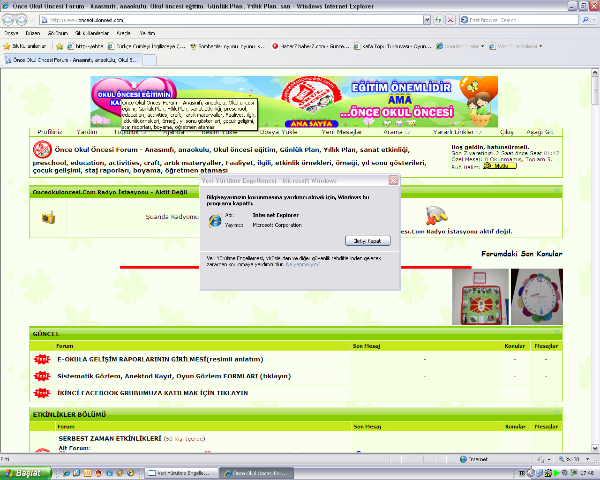Click the vertical scrollbar down arrow

coord(595,448)
